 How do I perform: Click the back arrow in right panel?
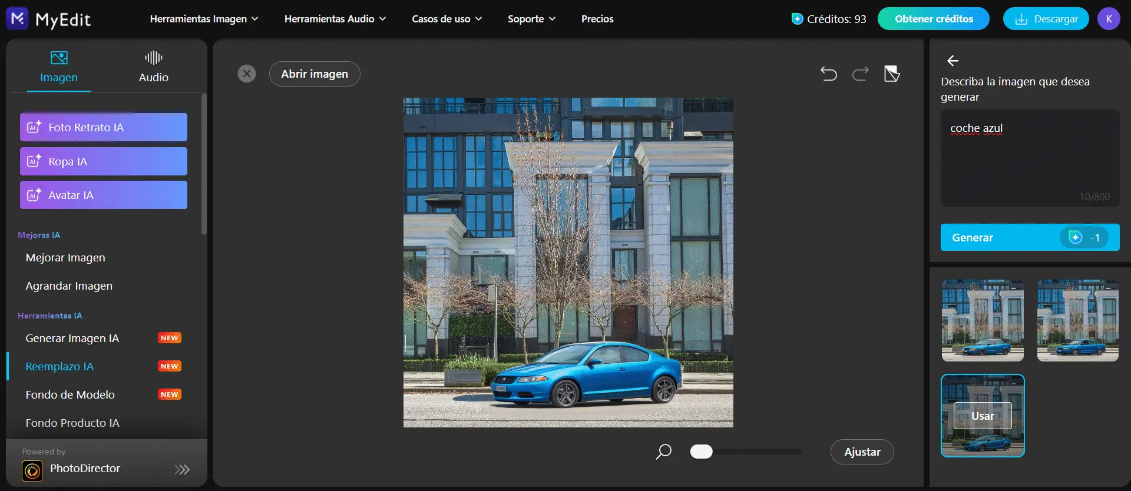coord(953,61)
